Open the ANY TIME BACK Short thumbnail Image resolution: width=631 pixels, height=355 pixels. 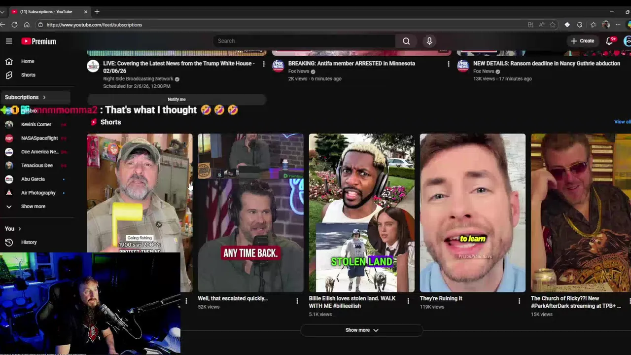click(250, 213)
